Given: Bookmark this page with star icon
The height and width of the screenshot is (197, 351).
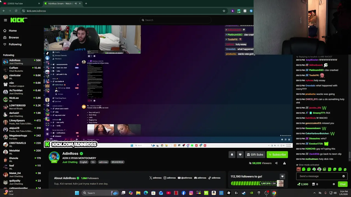Looking at the screenshot, I should coord(224,11).
